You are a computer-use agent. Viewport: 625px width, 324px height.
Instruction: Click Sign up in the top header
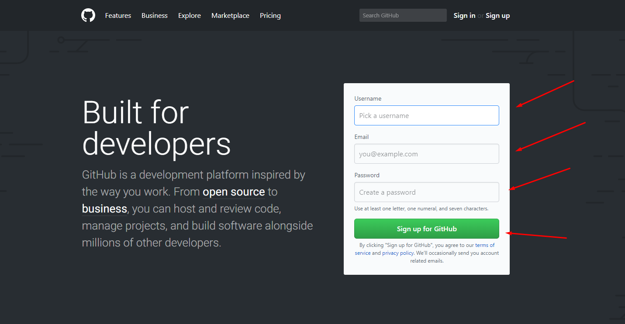tap(497, 16)
